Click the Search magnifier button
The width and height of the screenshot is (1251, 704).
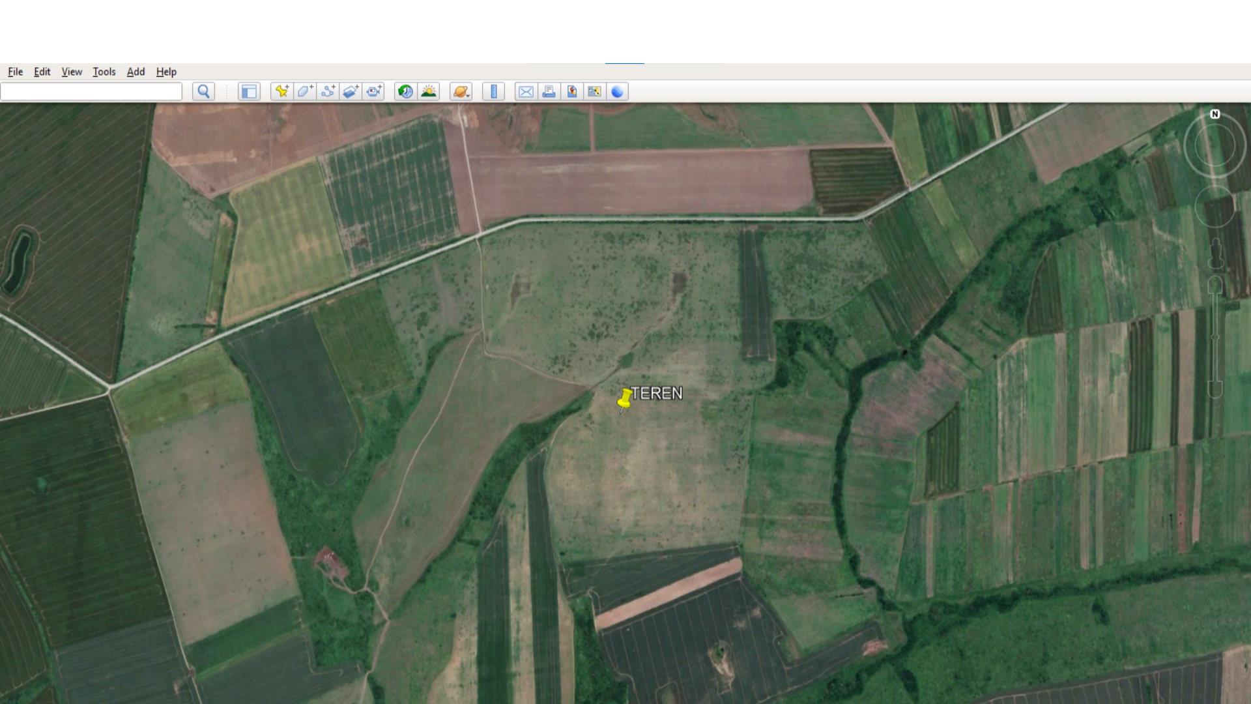203,91
